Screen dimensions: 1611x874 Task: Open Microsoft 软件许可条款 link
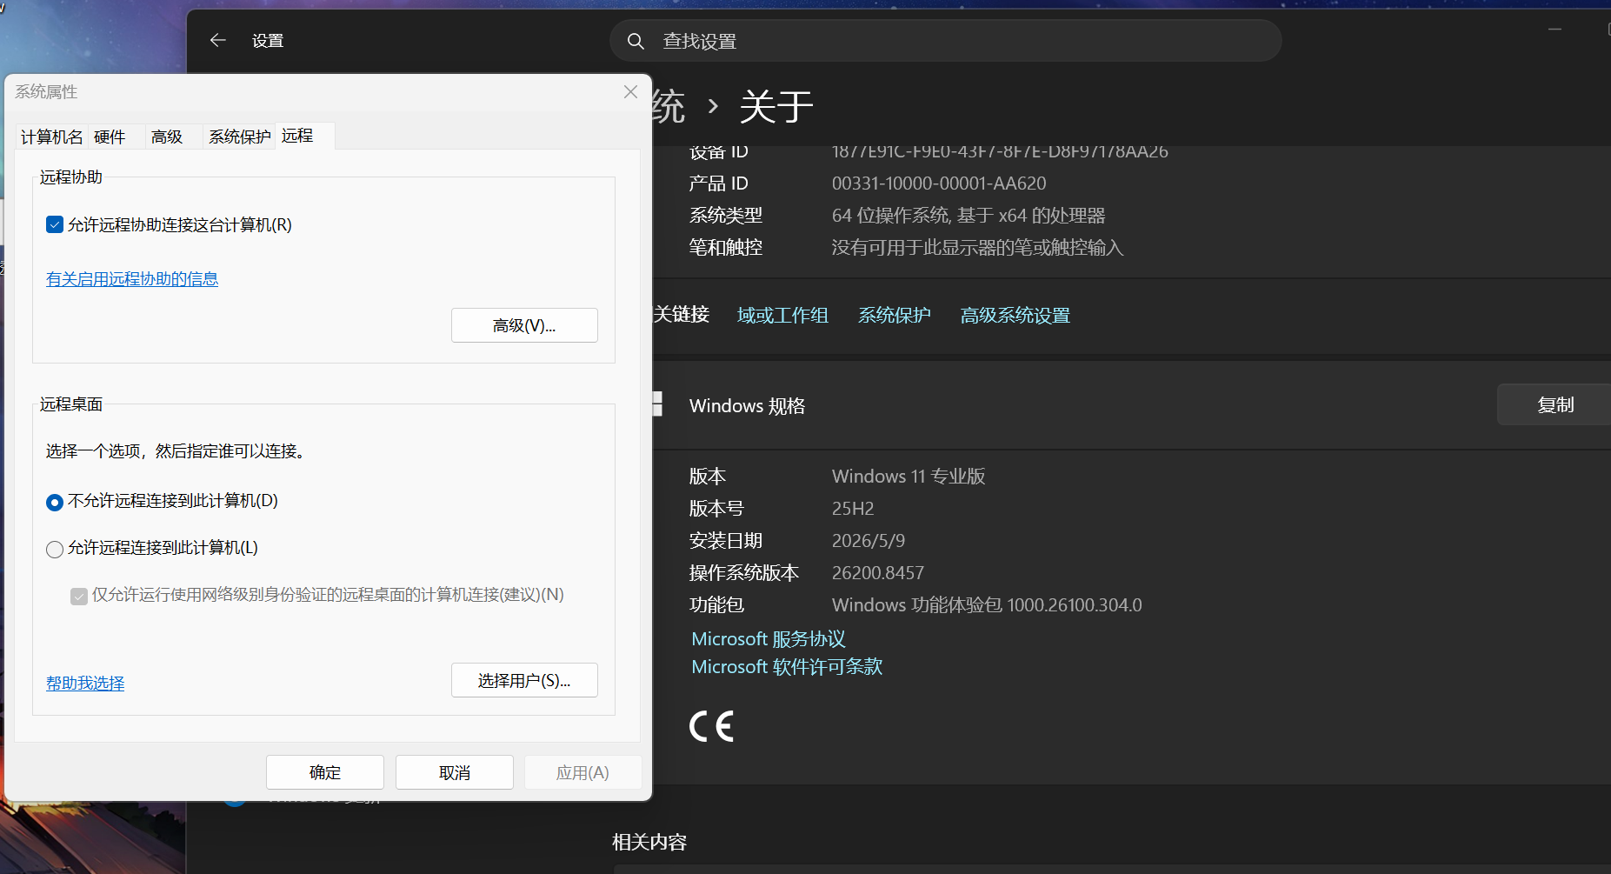[x=787, y=667]
